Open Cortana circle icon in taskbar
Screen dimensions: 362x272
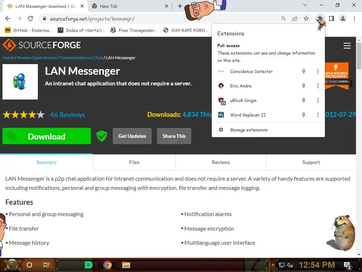29,265
